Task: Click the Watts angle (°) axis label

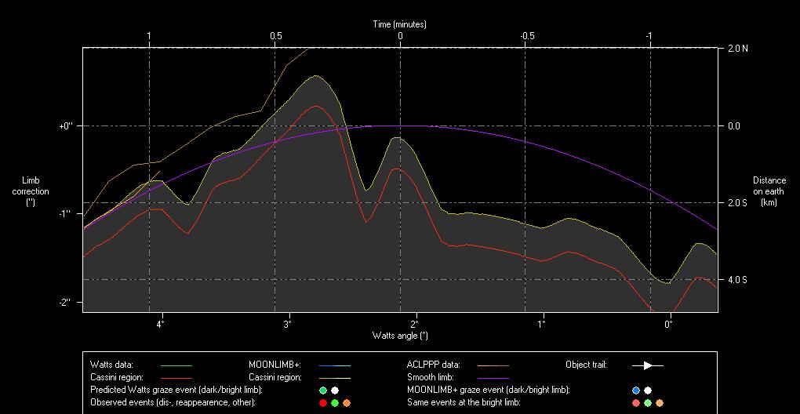Action: [399, 336]
